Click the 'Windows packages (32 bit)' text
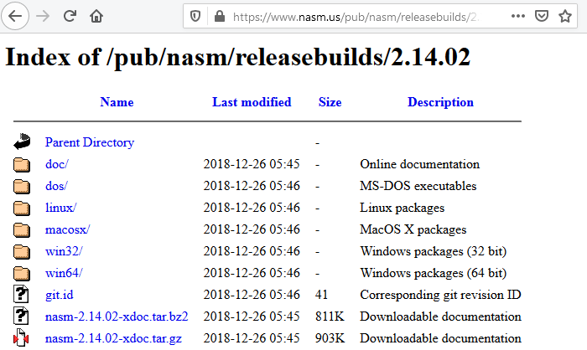 tap(434, 251)
